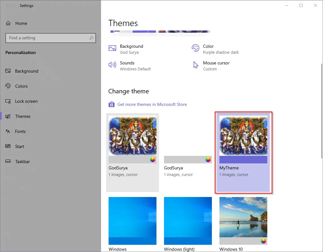Select Themes in the Personalization sidebar

(23, 116)
